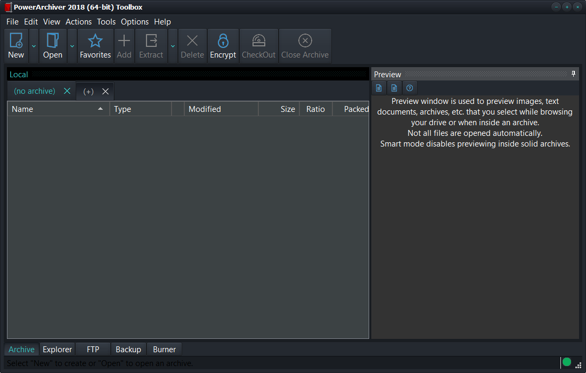Click the Local panel header

[188, 75]
